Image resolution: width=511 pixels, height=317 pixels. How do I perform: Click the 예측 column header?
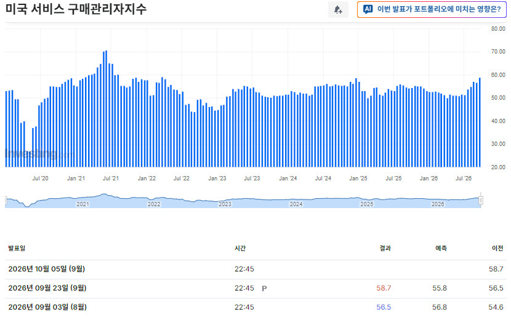tap(441, 248)
